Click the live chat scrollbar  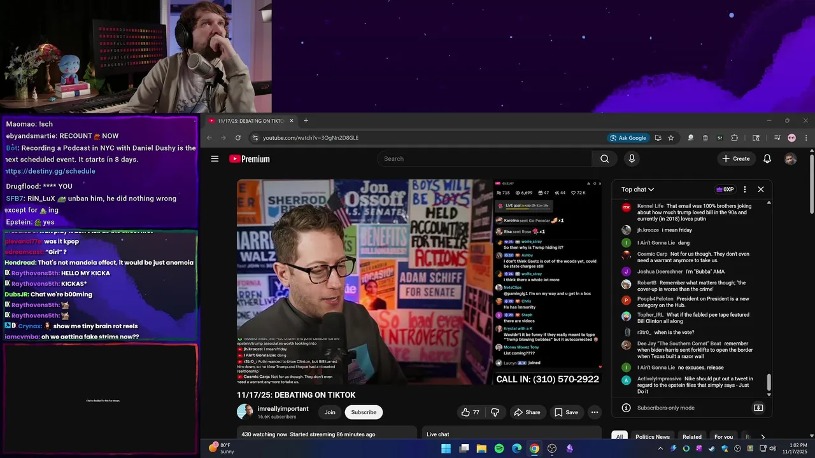pyautogui.click(x=769, y=383)
